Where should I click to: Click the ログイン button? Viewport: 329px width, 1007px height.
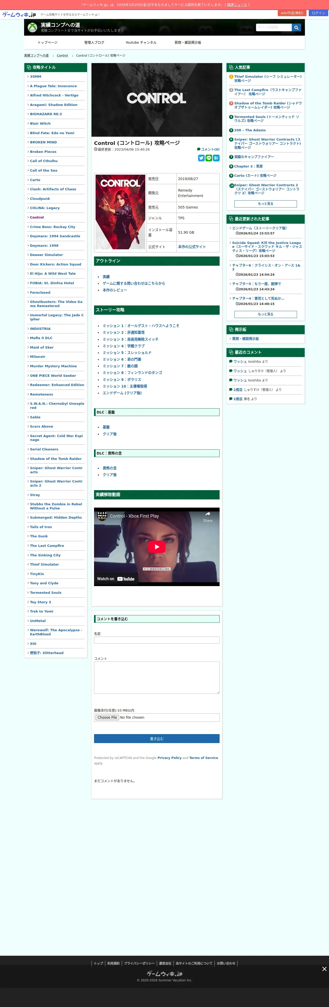click(x=318, y=13)
